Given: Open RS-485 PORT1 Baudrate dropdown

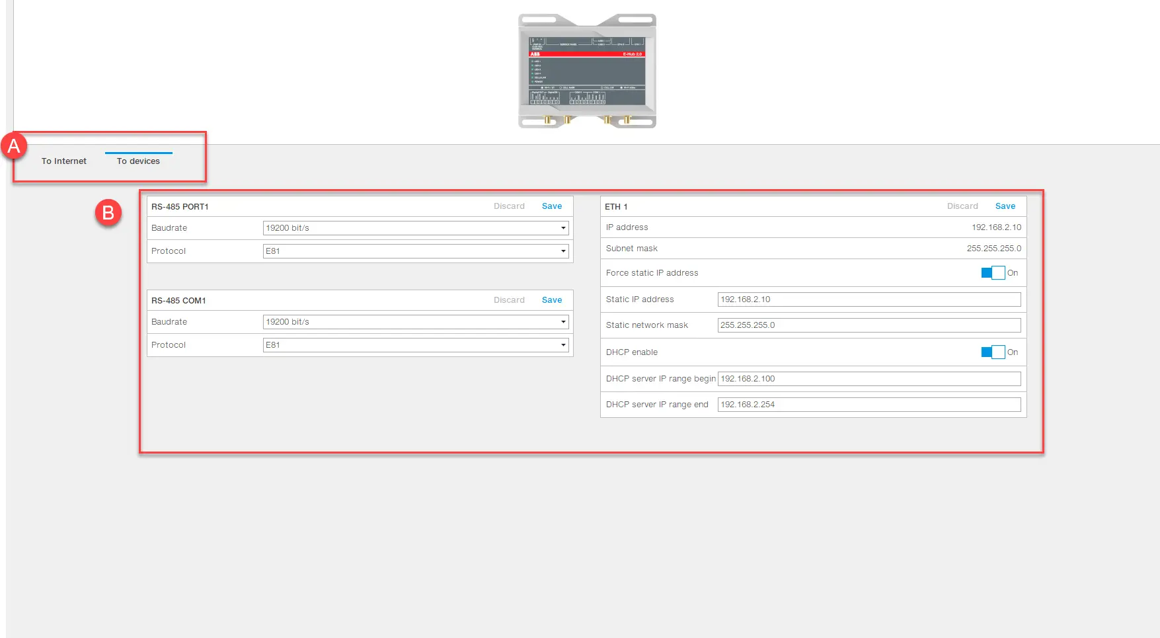Looking at the screenshot, I should pos(415,228).
